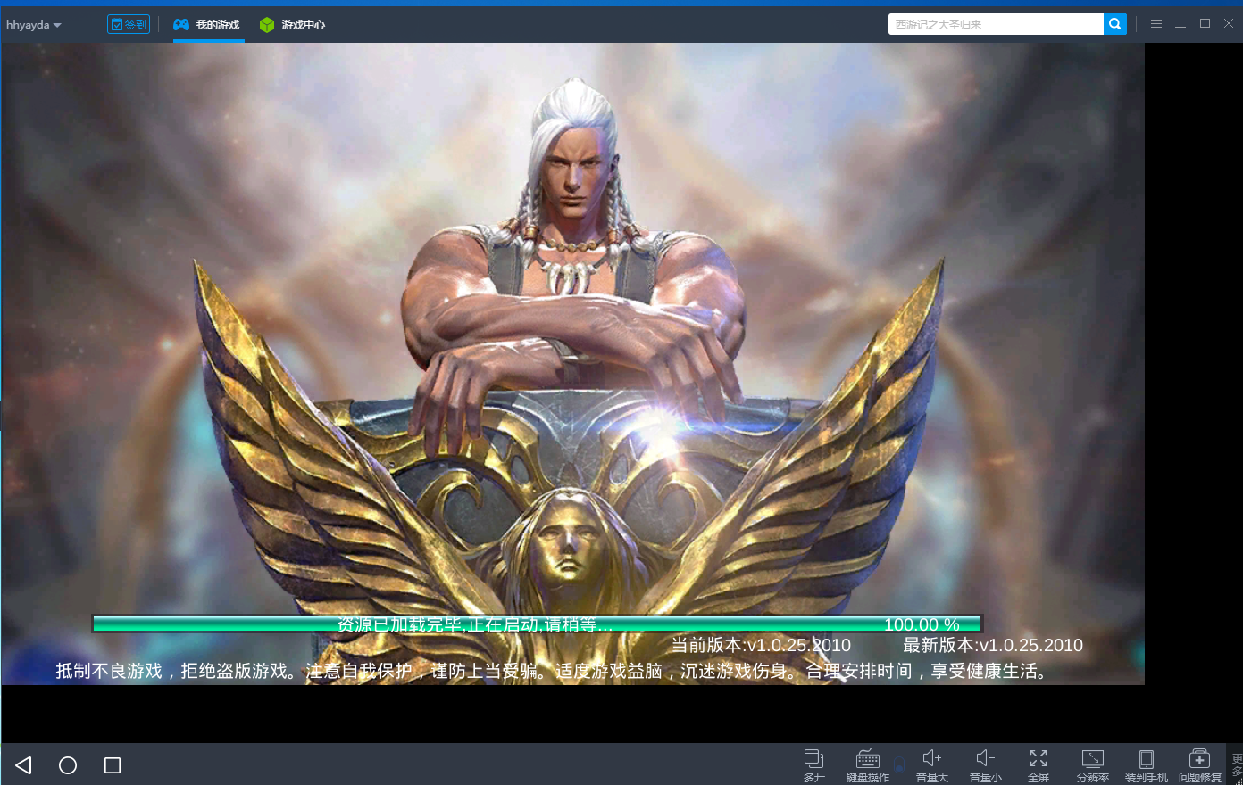Open 问题修复 problem repair tool
The width and height of the screenshot is (1243, 785).
pos(1200,765)
